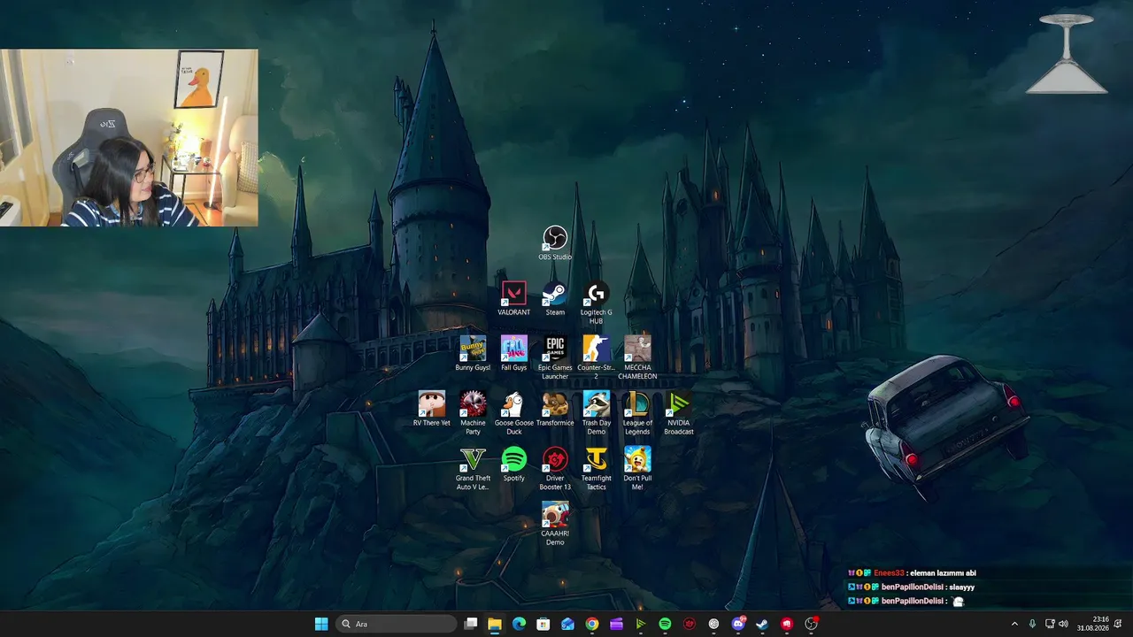
Task: Select the Don't Pull Me! icon
Action: click(x=637, y=469)
